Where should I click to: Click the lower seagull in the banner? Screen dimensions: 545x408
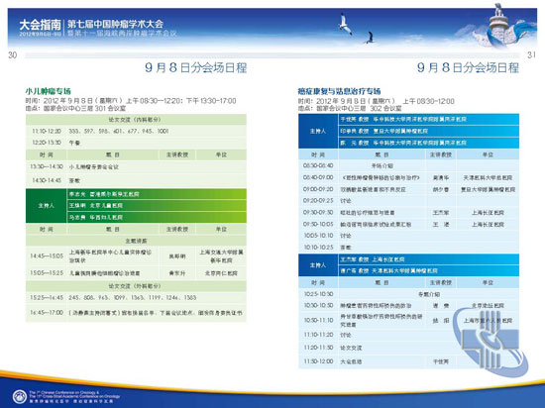(370, 38)
